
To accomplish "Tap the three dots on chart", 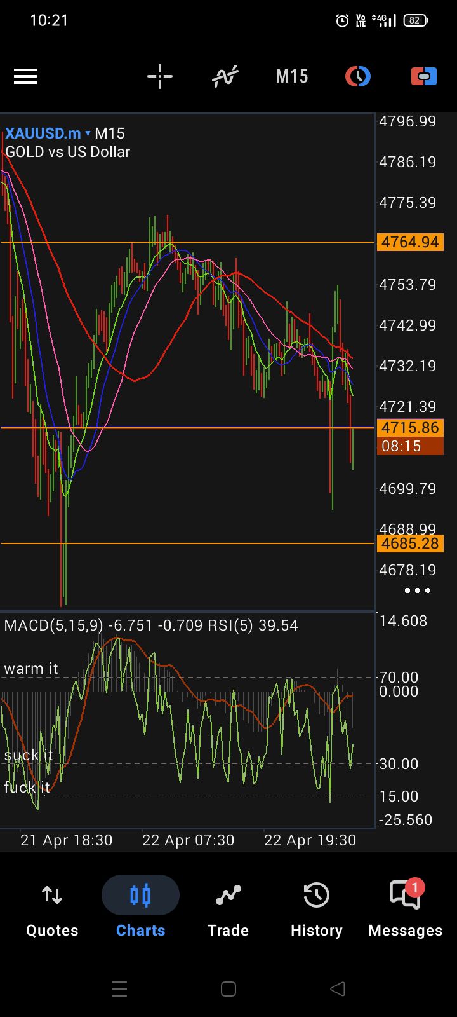I will click(418, 590).
